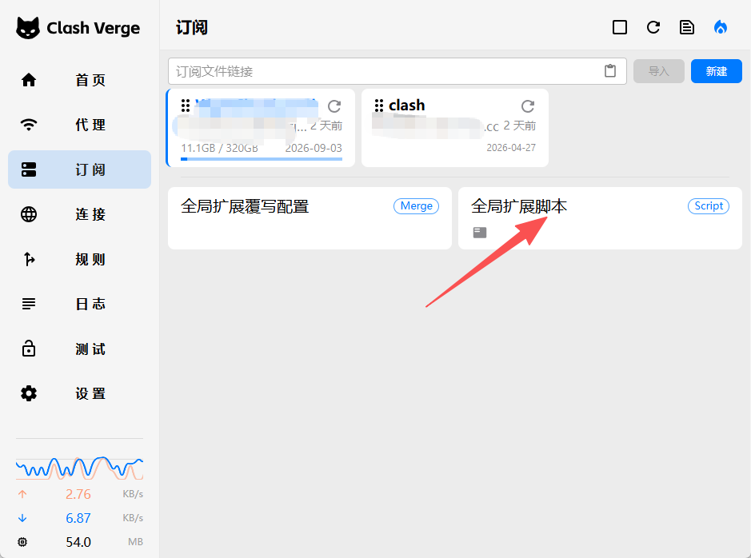Click the Script tag
This screenshot has width=751, height=558.
[x=709, y=205]
